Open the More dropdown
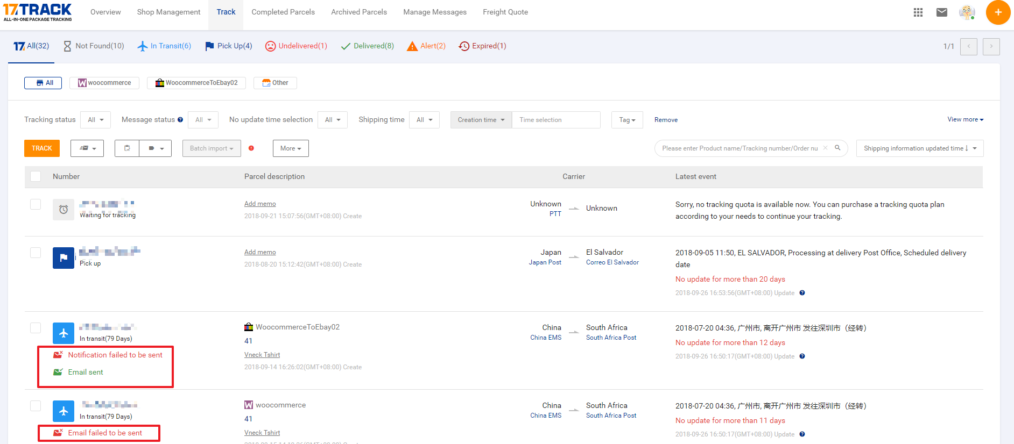 291,148
